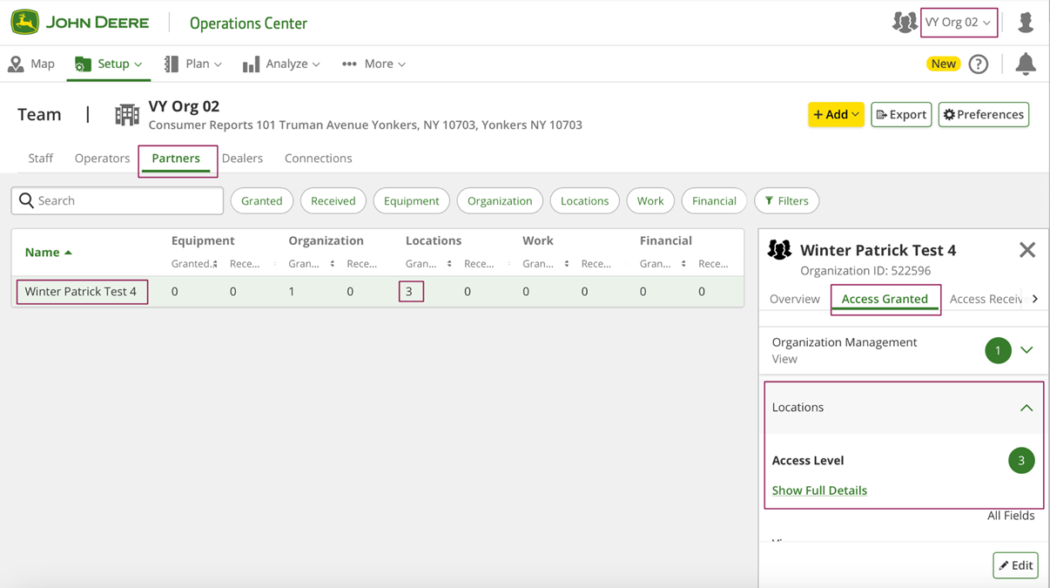Open the notifications bell
Screen dimensions: 1050x588
tap(1026, 64)
